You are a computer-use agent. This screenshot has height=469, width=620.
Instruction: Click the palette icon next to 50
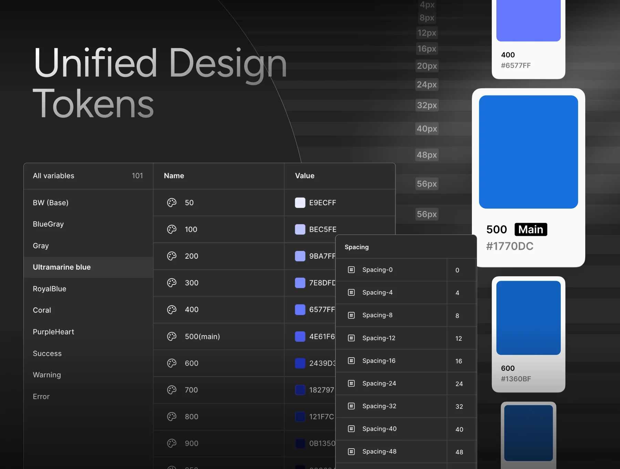(x=172, y=203)
